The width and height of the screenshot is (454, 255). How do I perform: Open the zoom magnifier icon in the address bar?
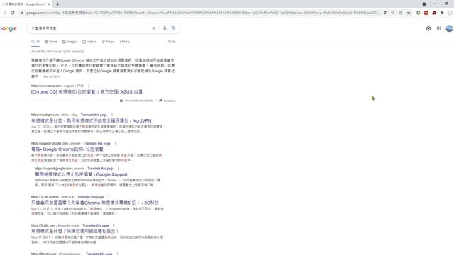tap(393, 13)
